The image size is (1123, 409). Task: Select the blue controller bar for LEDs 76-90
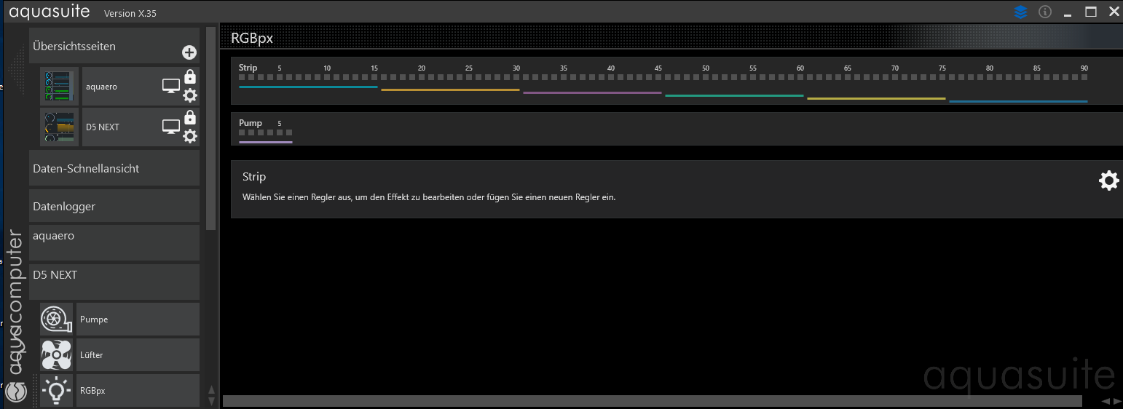coord(1018,102)
